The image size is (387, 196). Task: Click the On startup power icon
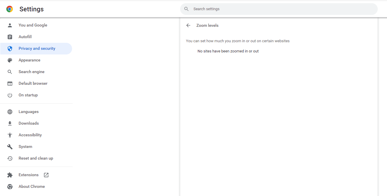coord(10,95)
